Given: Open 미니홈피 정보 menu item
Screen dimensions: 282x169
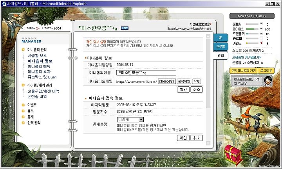Looking at the screenshot, I should [x=40, y=61].
